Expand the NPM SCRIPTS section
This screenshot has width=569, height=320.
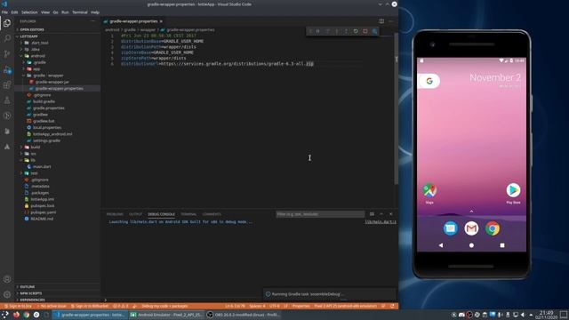pos(31,293)
